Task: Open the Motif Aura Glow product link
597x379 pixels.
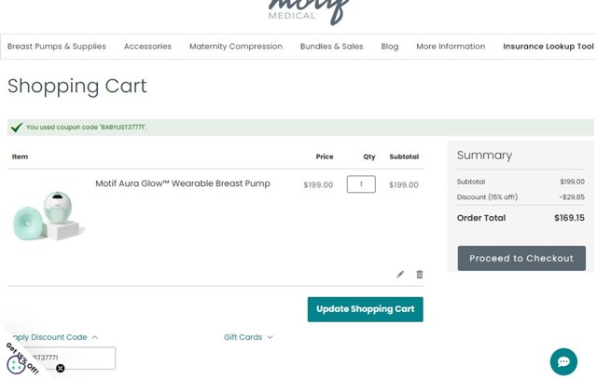Action: coord(183,183)
